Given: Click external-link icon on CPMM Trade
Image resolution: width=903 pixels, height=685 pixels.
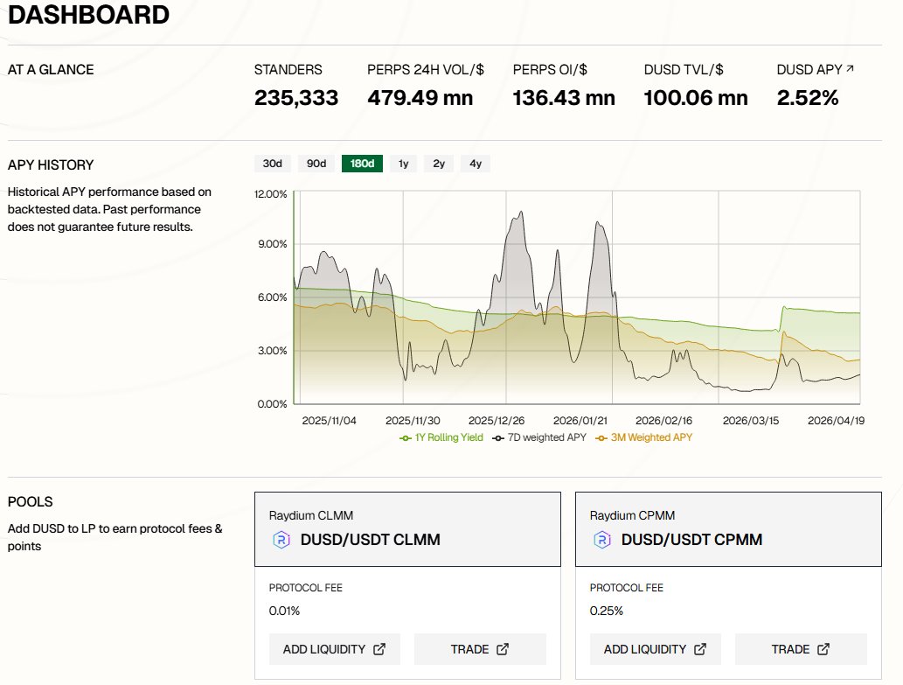Looking at the screenshot, I should tap(823, 649).
